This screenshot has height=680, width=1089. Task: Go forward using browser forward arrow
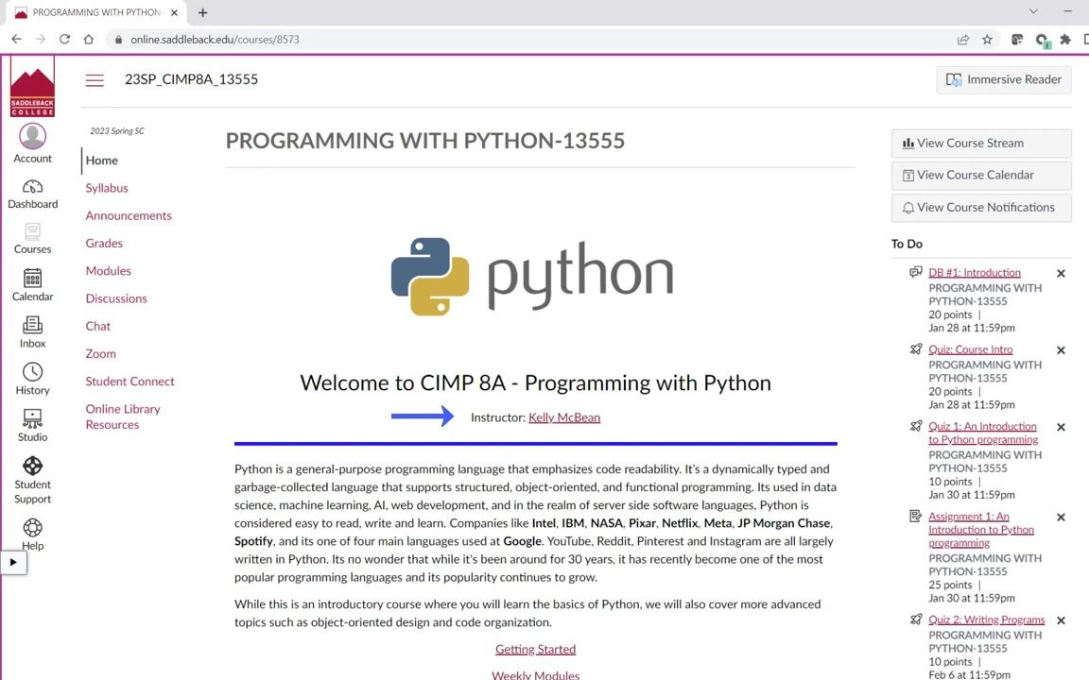tap(41, 40)
